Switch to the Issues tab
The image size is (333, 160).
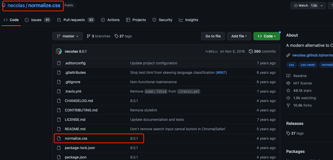36,20
